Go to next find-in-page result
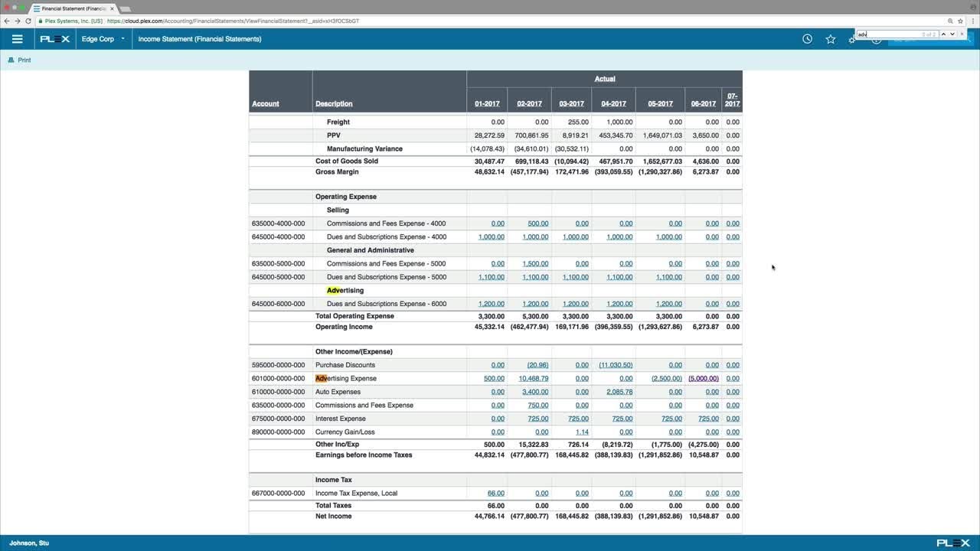 (952, 34)
